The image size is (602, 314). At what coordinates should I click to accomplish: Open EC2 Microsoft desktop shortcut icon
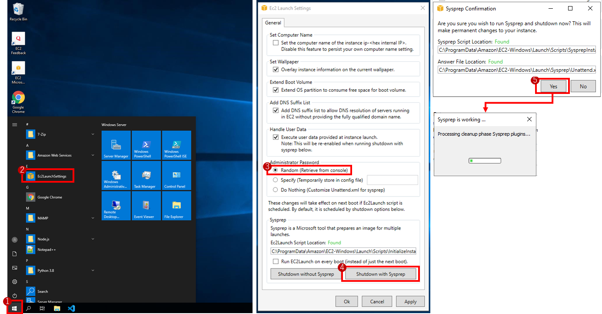pyautogui.click(x=18, y=73)
